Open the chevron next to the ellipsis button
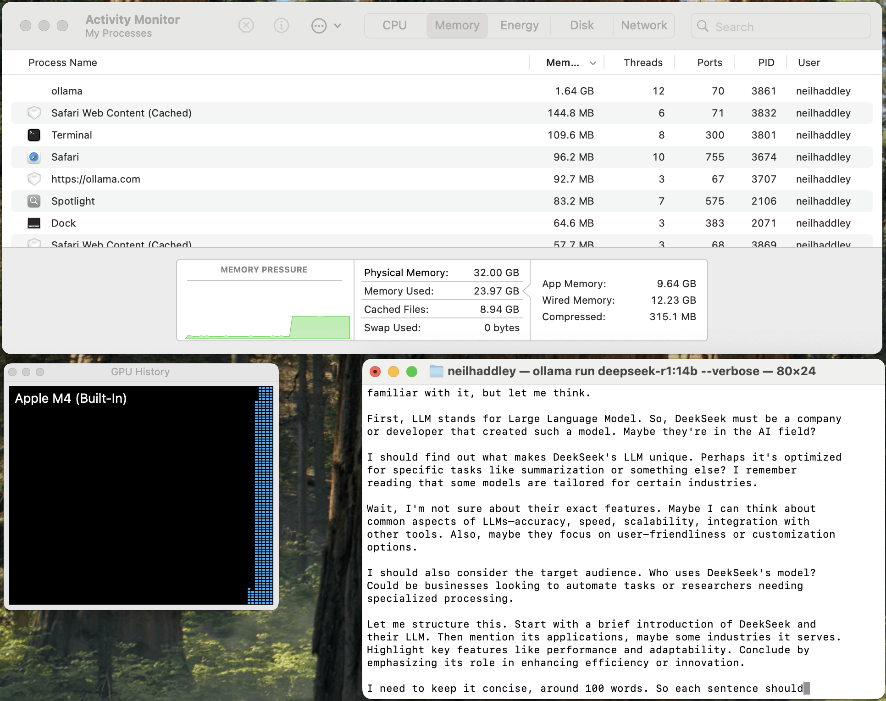This screenshot has height=701, width=886. pyautogui.click(x=338, y=26)
